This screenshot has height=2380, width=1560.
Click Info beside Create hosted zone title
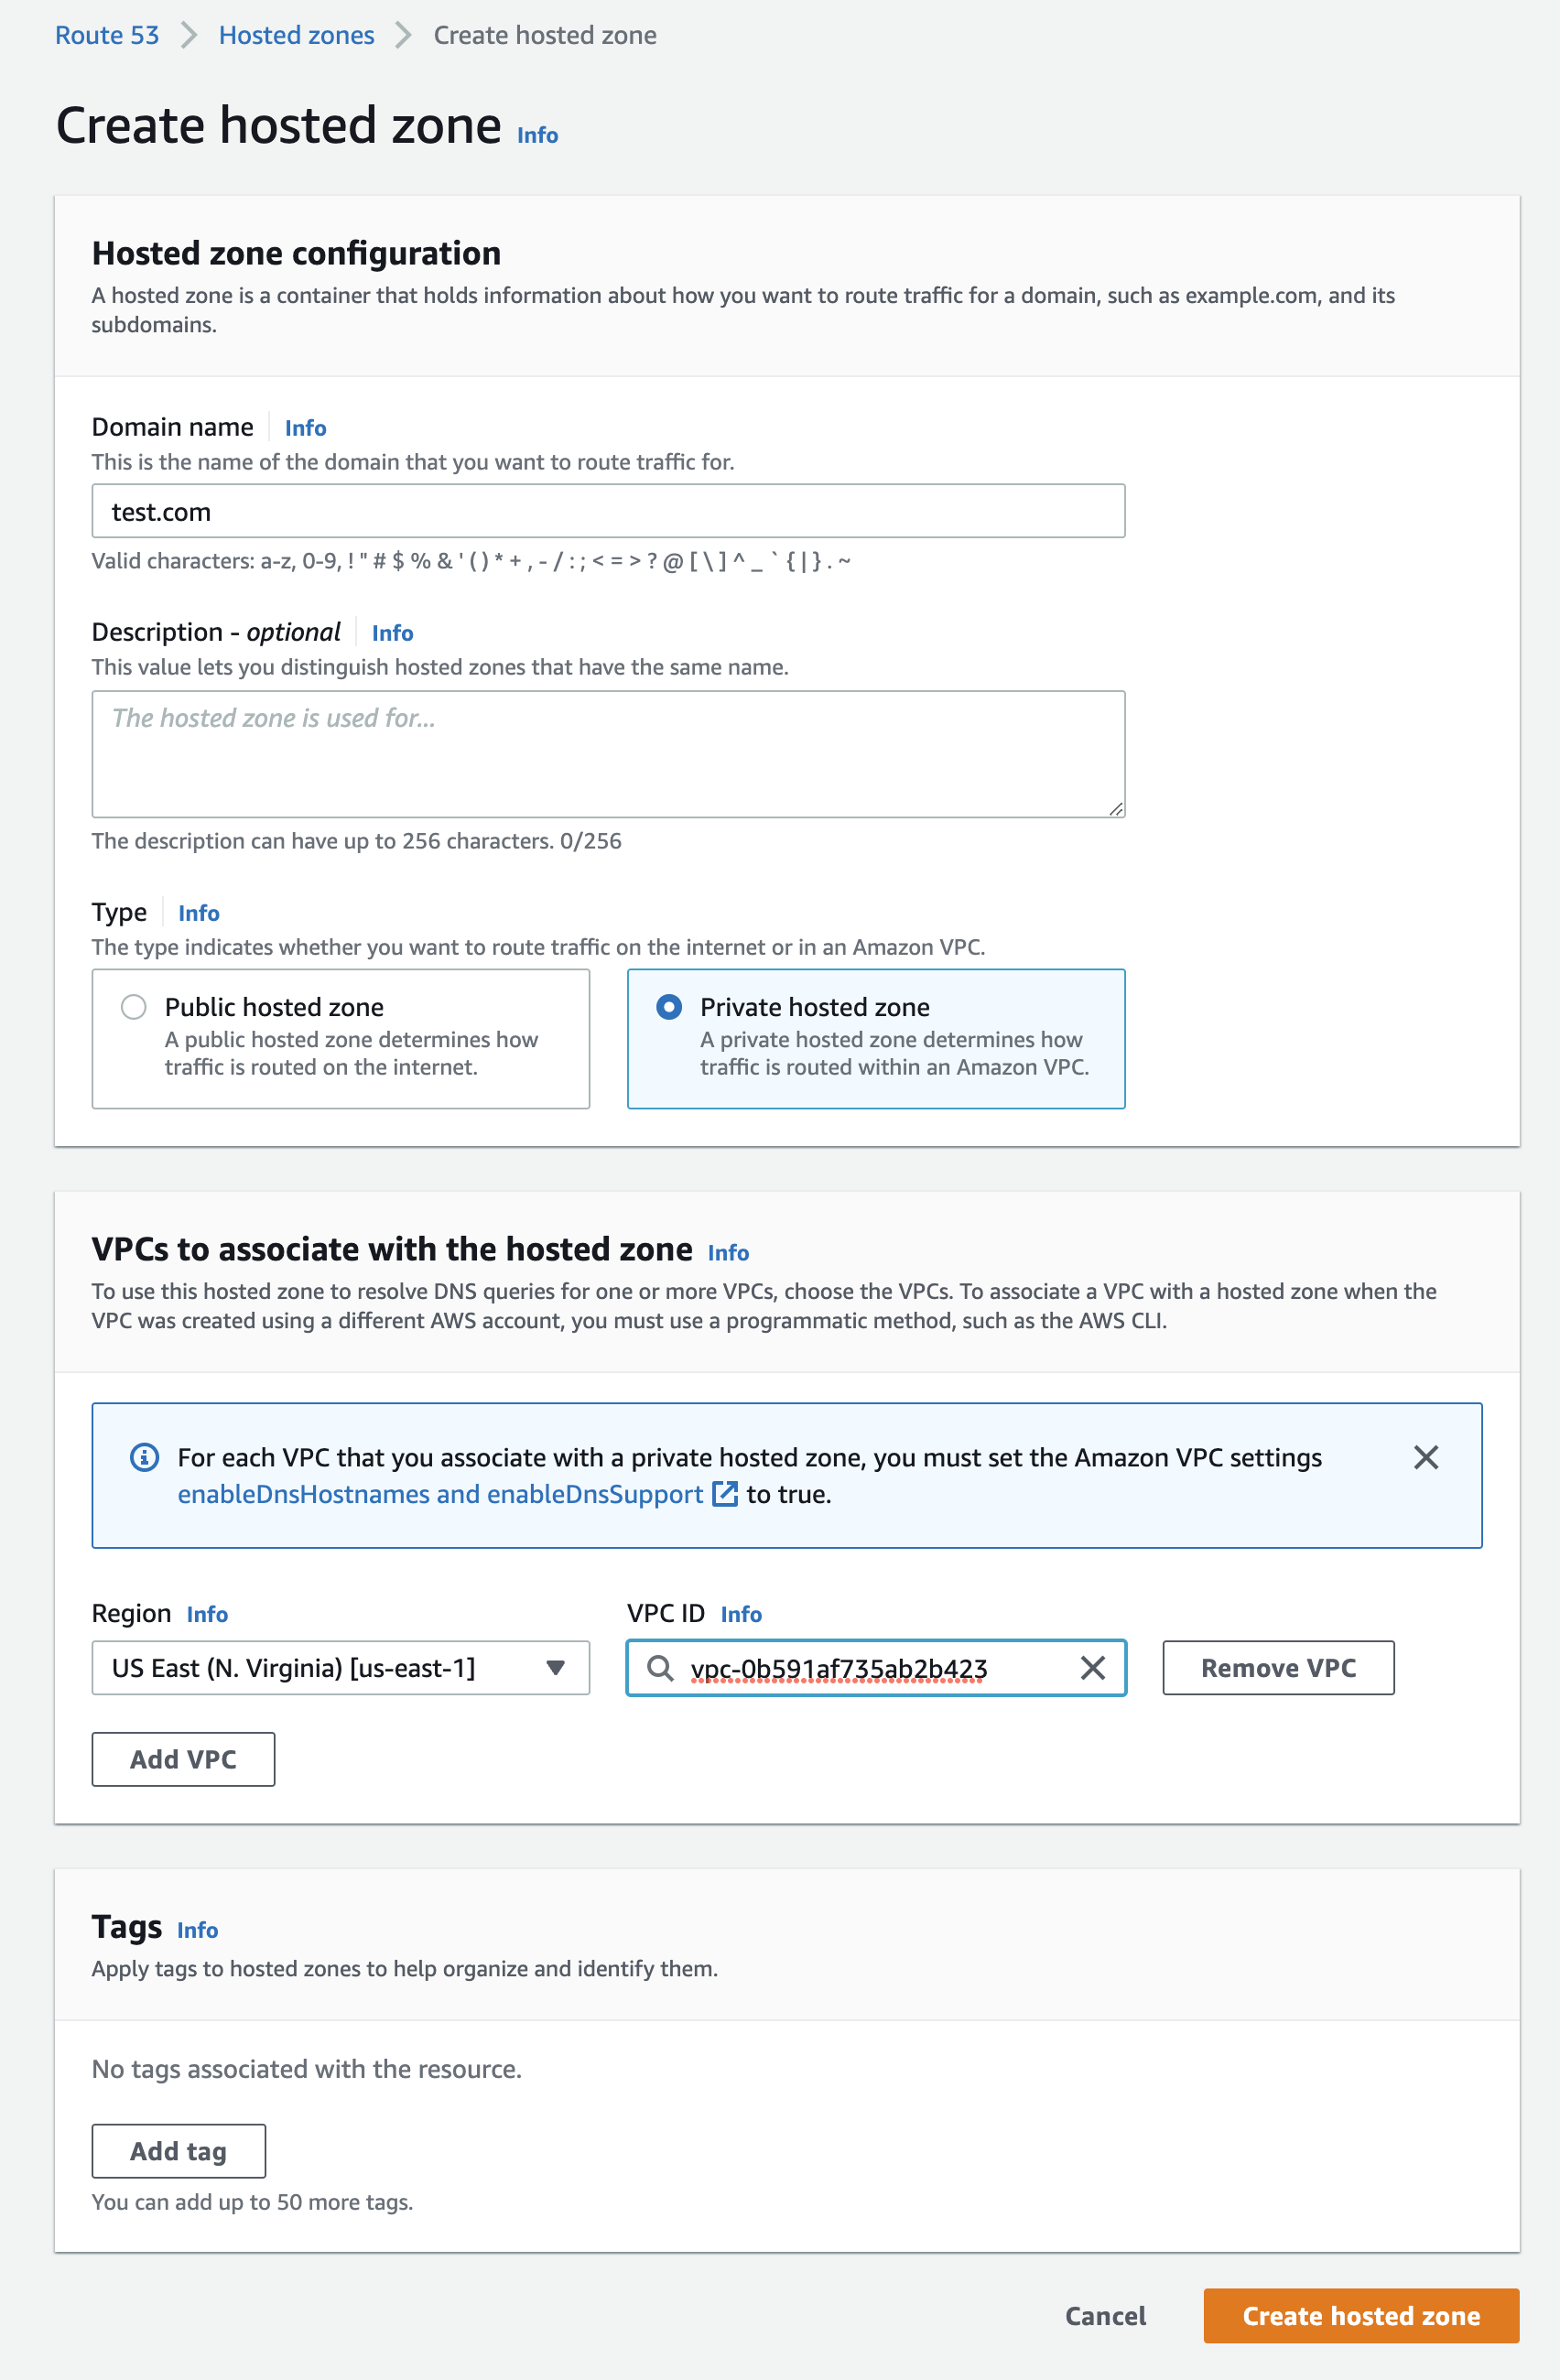pos(537,135)
